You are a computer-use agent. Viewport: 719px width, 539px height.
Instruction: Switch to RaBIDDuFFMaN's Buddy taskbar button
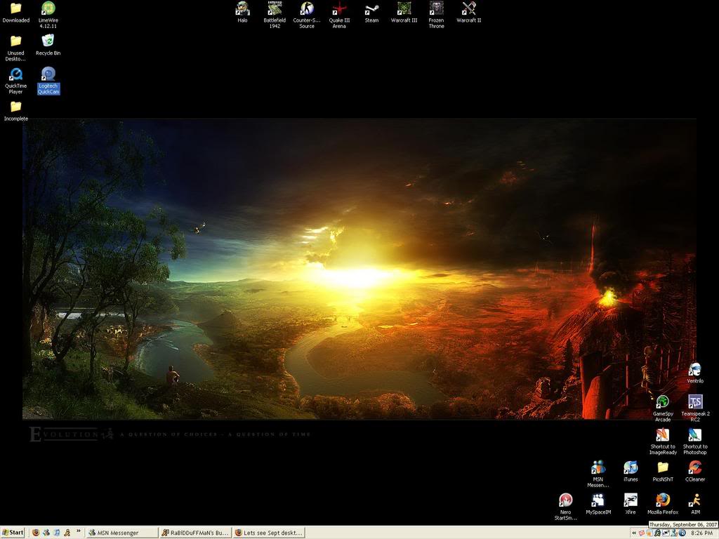click(x=195, y=533)
